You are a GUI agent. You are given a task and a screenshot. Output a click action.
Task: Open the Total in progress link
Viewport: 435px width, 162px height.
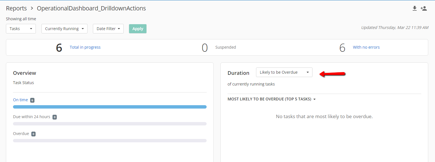coord(85,47)
